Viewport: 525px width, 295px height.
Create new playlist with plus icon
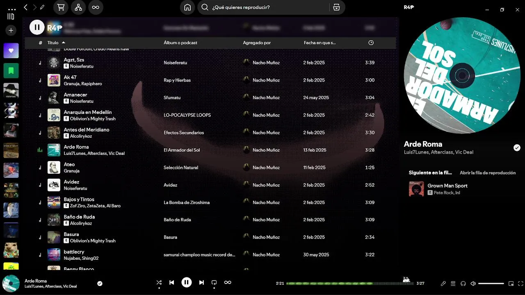coord(11,30)
